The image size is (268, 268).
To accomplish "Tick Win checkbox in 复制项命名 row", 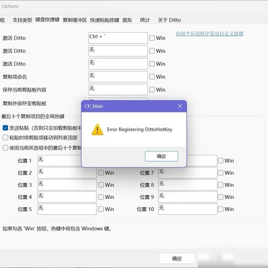I will click(152, 77).
